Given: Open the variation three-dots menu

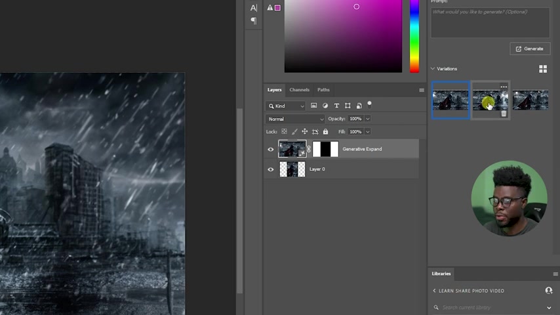Looking at the screenshot, I should point(504,87).
